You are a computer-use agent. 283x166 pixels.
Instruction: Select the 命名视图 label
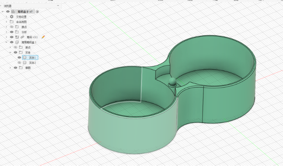click(21, 22)
